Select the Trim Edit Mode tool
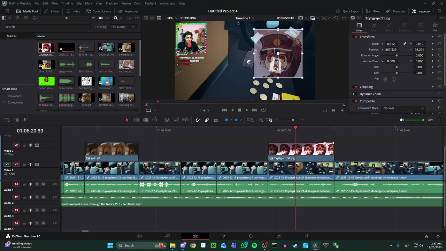446x251 pixels. pos(137,120)
